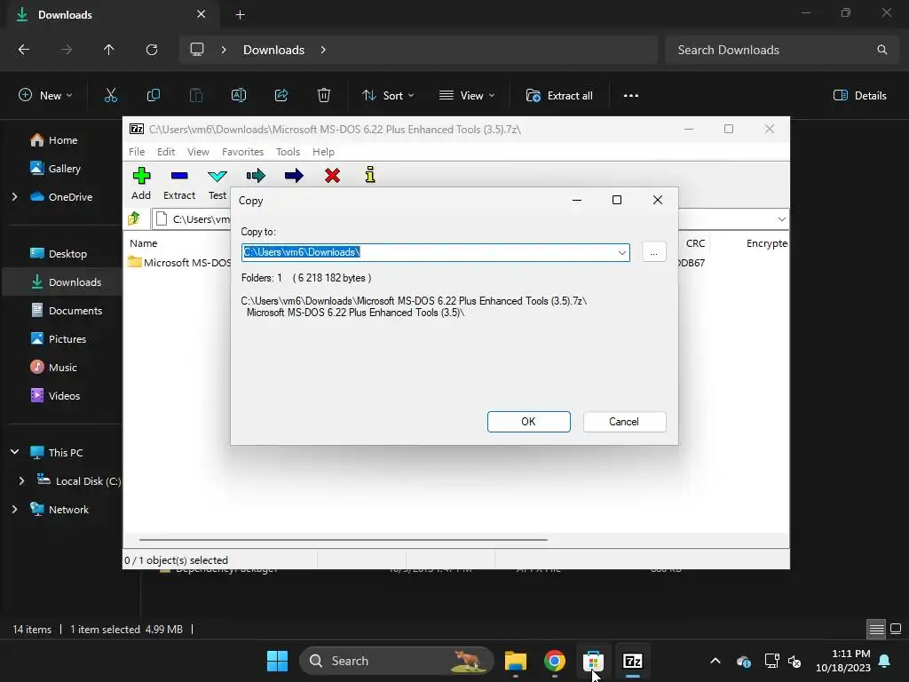Viewport: 909px width, 682px height.
Task: Click the 7-Zip red Delete icon
Action: coord(332,176)
